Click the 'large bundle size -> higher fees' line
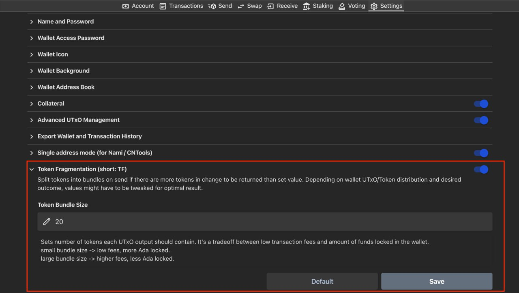 tap(107, 259)
